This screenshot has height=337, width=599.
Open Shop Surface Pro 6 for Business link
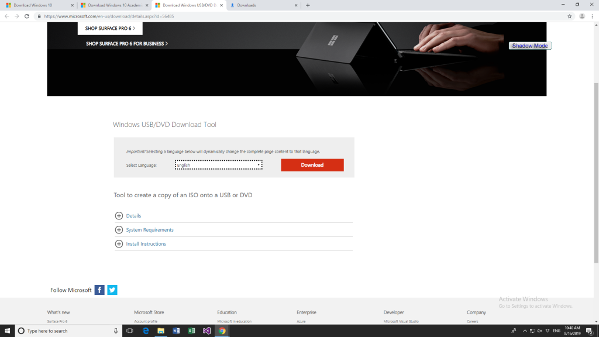(x=127, y=43)
